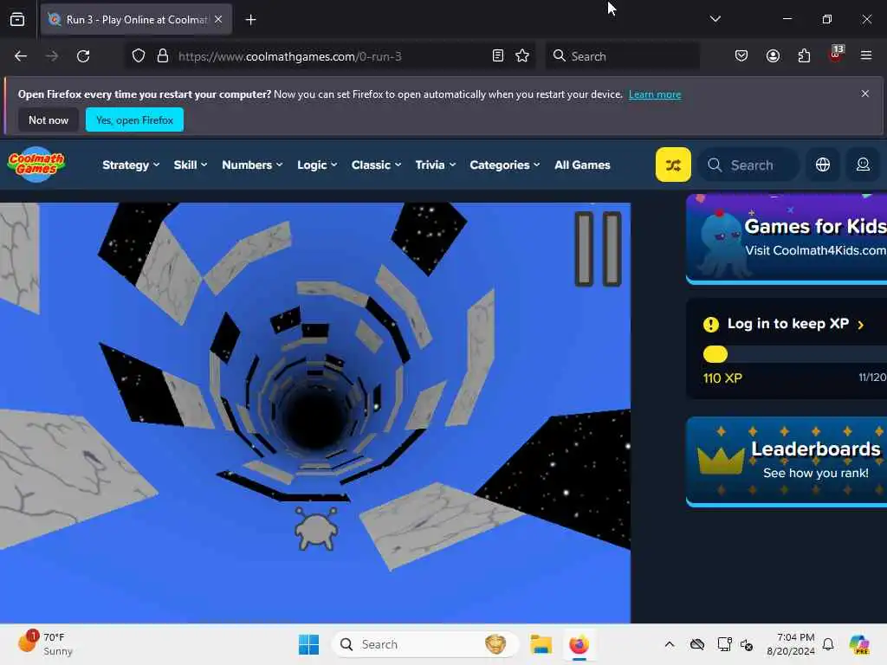Open the Firefox hamburger menu
887x665 pixels.
[x=866, y=56]
